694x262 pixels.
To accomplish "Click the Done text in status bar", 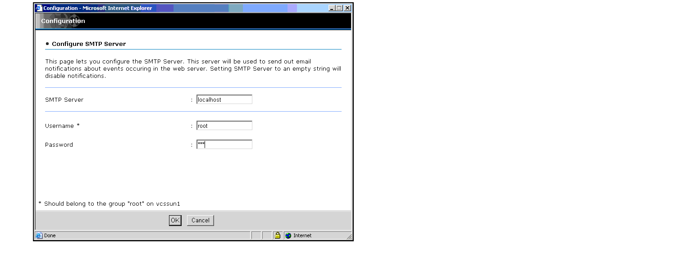I will (x=50, y=235).
